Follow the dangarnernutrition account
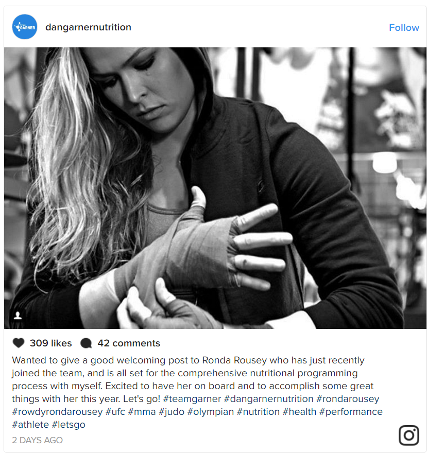Viewport: 427px width, 454px height. pos(404,28)
